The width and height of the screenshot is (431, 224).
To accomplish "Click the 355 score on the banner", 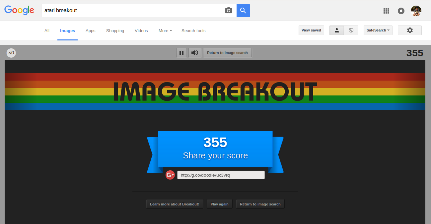I will click(215, 142).
